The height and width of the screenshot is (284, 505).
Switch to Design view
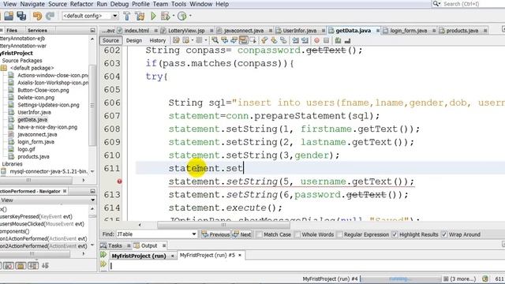coord(134,40)
